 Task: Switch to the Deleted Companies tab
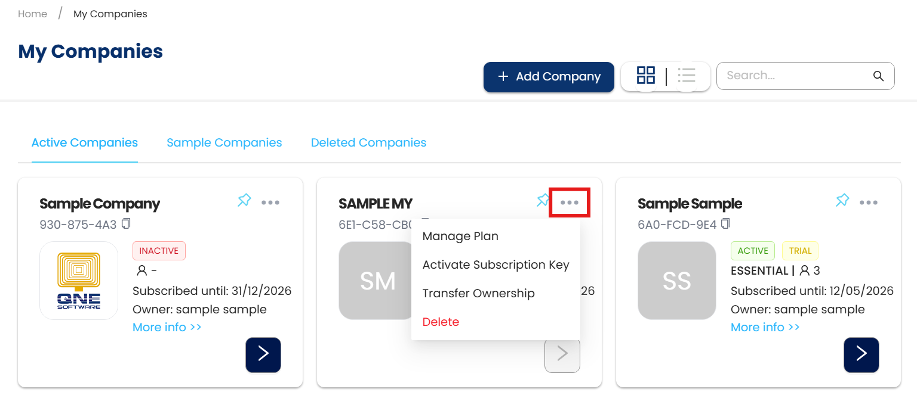pos(368,143)
